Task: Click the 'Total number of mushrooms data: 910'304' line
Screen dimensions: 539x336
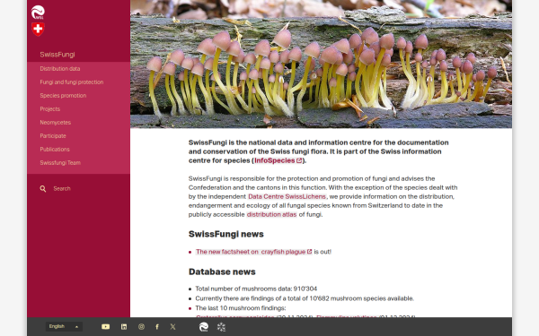Action: pos(256,289)
